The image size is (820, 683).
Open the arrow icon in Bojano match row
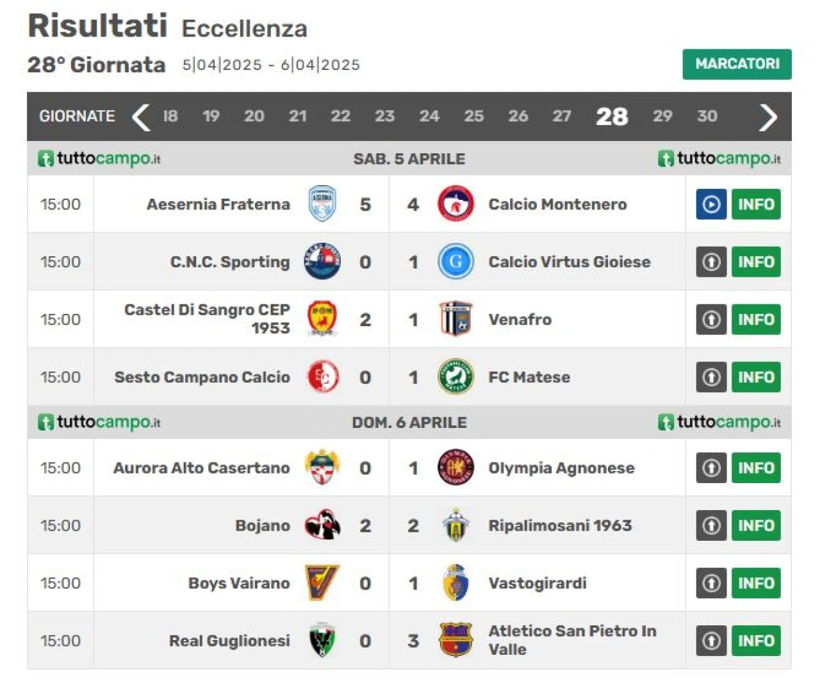point(711,525)
